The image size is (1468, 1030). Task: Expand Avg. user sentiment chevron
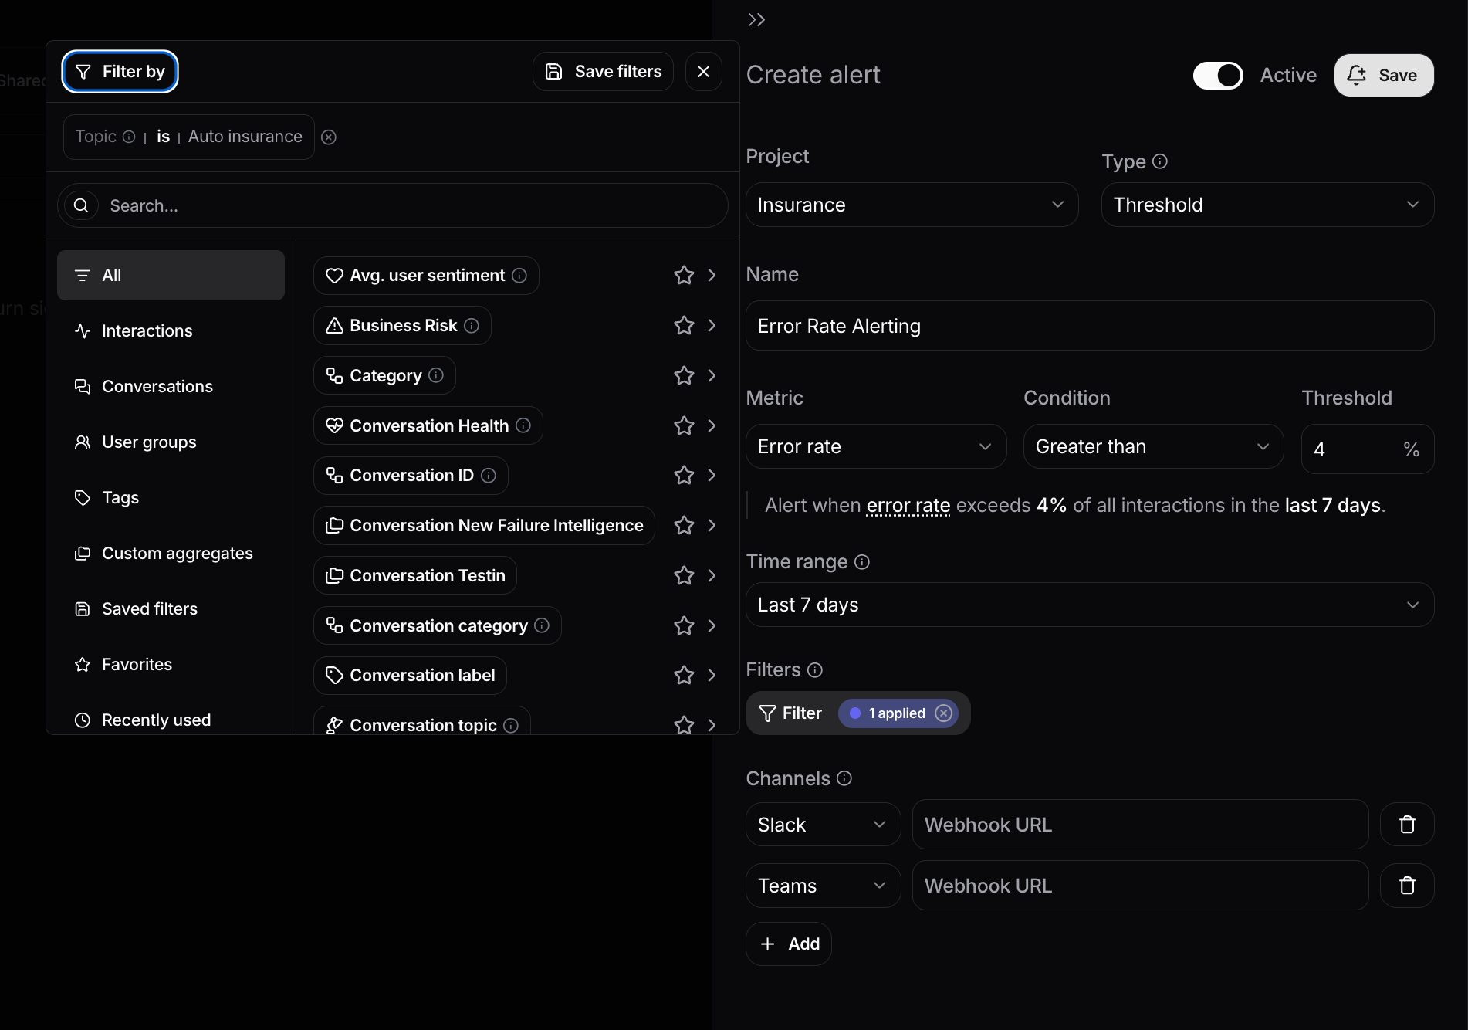click(x=712, y=276)
